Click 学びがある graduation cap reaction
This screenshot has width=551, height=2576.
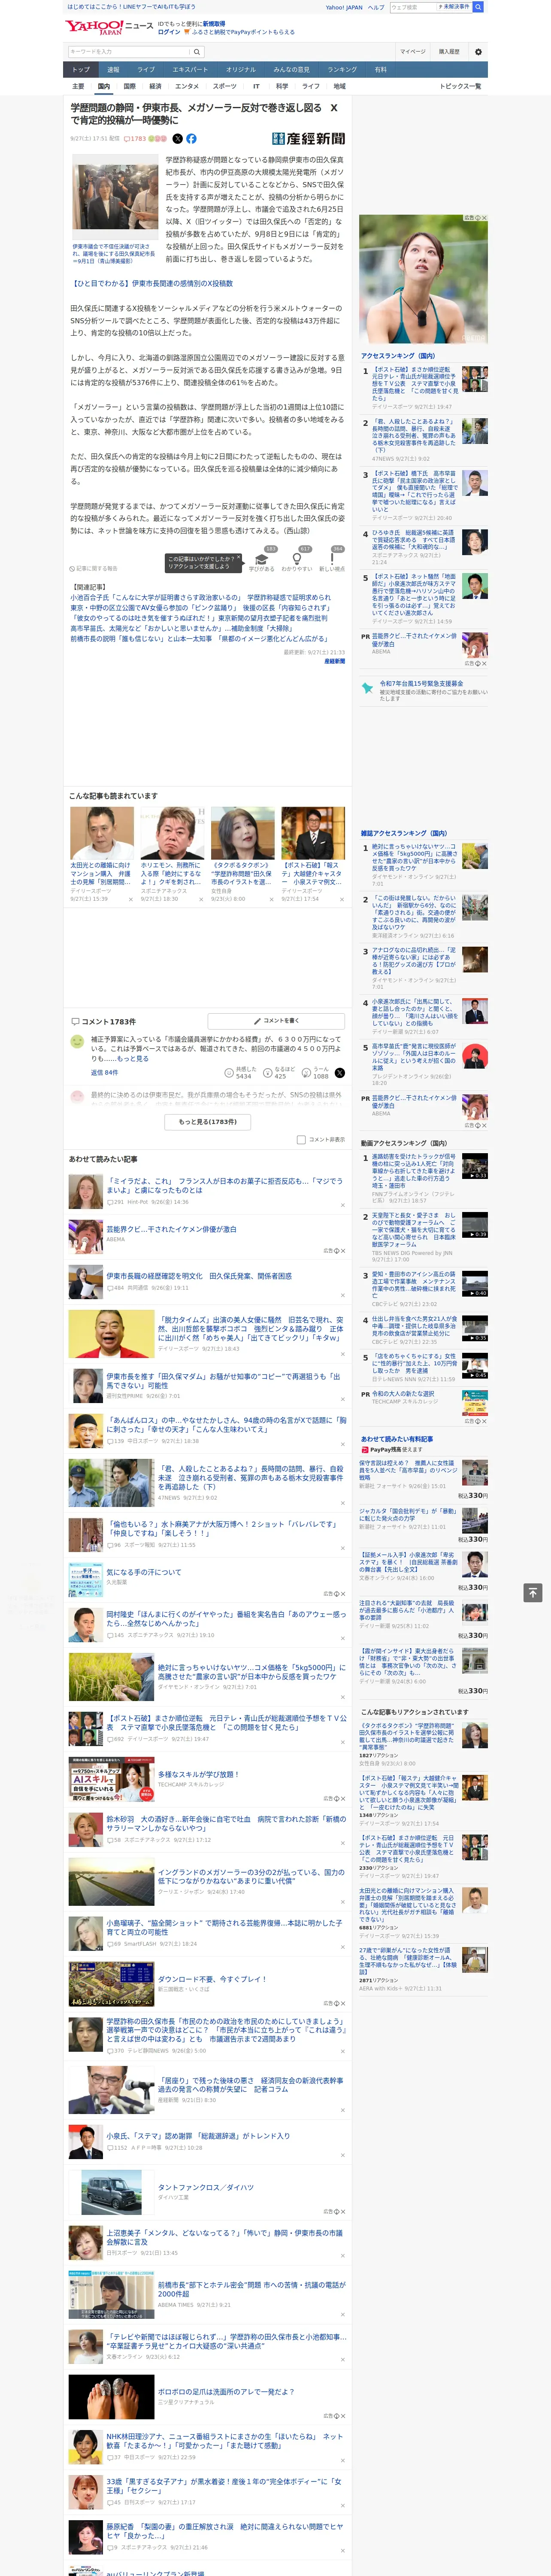262,561
